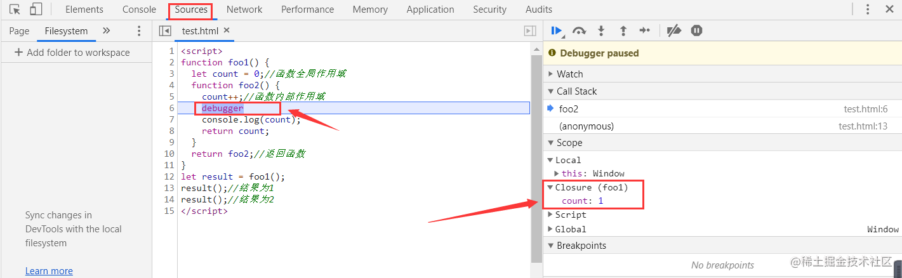Screen dimensions: 902x278
Task: Close the DevTools panel
Action: [x=889, y=9]
